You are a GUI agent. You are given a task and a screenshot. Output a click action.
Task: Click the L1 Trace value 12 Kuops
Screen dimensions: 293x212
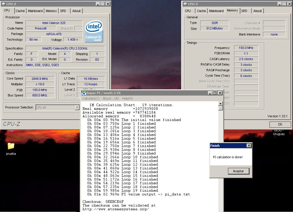pos(91,84)
